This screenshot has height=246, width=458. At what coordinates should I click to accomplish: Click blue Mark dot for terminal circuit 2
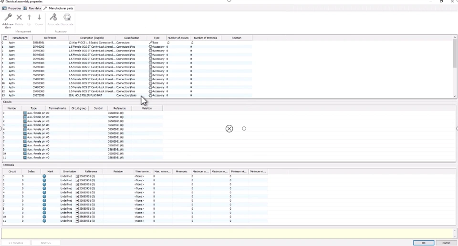44,184
